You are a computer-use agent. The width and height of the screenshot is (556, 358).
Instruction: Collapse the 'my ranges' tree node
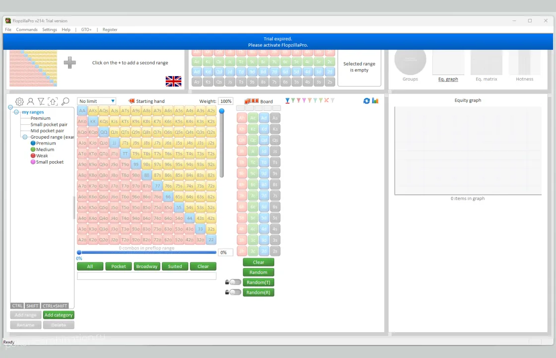16,112
